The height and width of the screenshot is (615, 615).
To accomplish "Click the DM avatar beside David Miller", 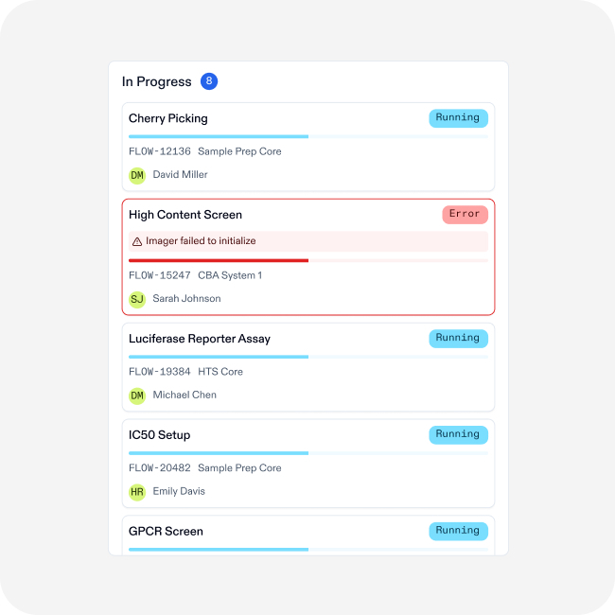I will coord(137,175).
